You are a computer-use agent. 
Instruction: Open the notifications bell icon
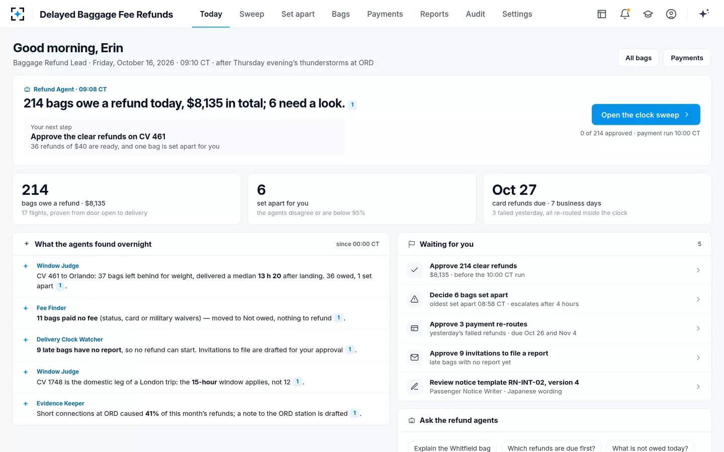tap(625, 14)
